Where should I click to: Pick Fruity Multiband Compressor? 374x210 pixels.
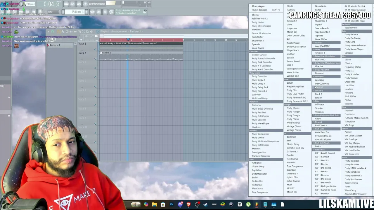(266, 141)
